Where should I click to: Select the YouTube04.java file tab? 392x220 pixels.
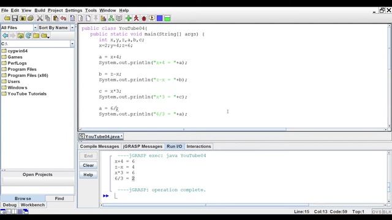tap(101, 136)
